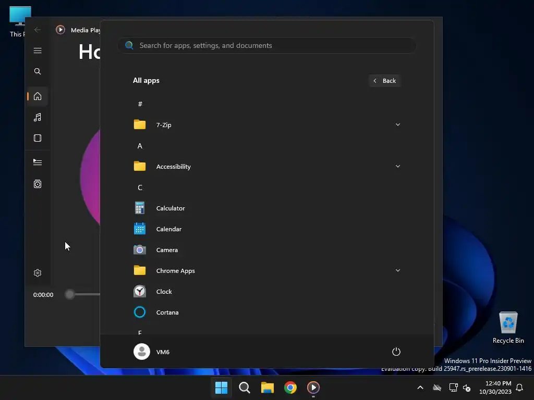Click the Media Player seek slider thumb

[69, 295]
